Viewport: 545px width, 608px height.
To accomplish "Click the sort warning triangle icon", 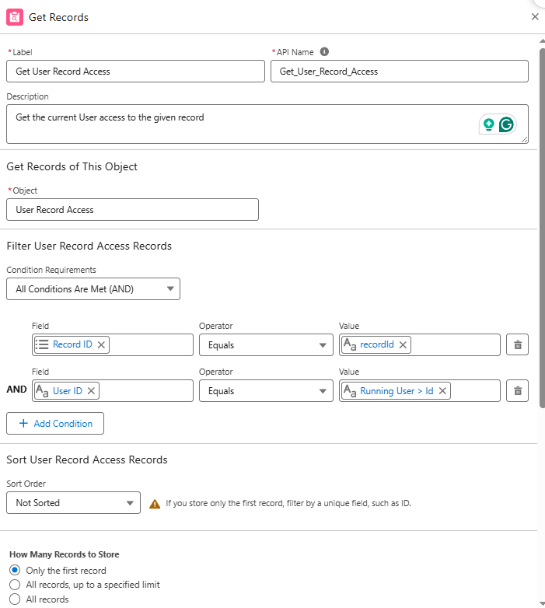I will tap(155, 504).
